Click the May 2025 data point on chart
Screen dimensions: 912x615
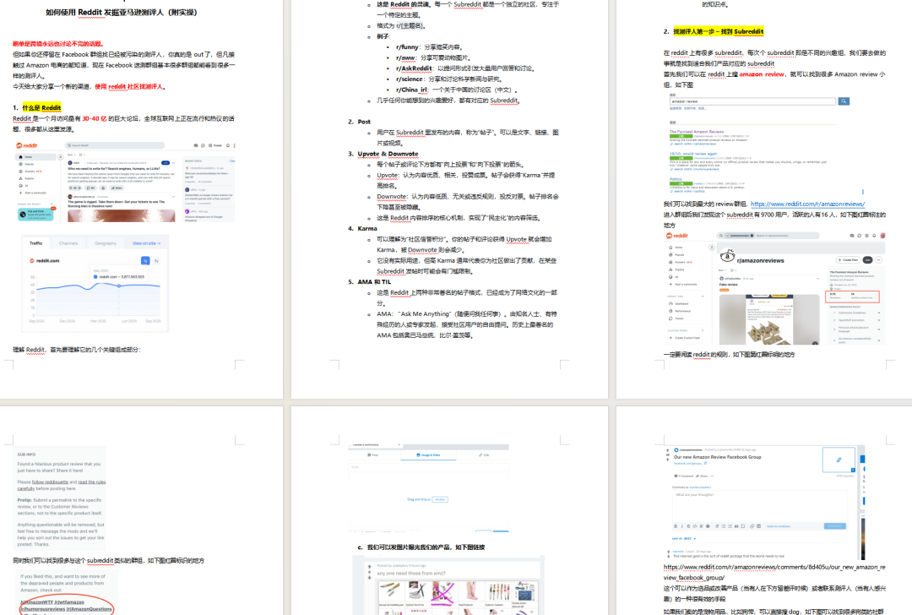click(x=117, y=285)
